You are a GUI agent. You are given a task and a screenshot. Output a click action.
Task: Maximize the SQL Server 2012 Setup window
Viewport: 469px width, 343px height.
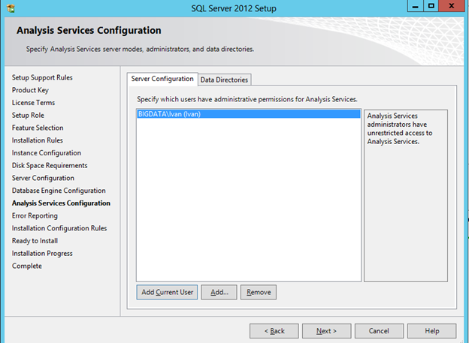431,6
